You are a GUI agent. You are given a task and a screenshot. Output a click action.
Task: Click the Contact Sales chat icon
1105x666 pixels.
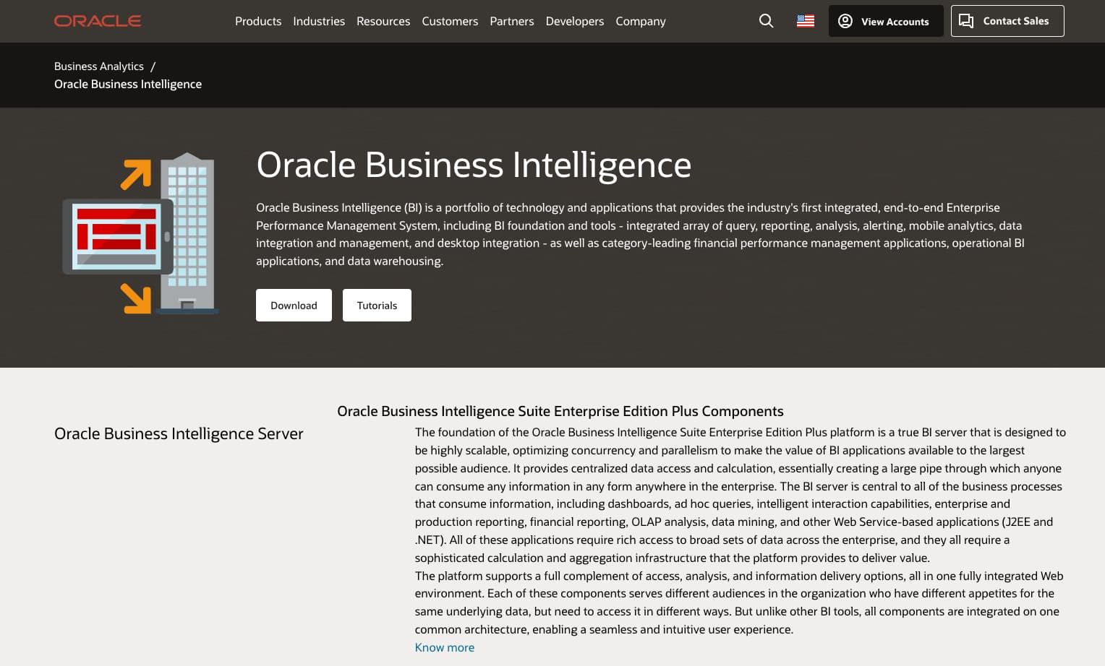[966, 21]
